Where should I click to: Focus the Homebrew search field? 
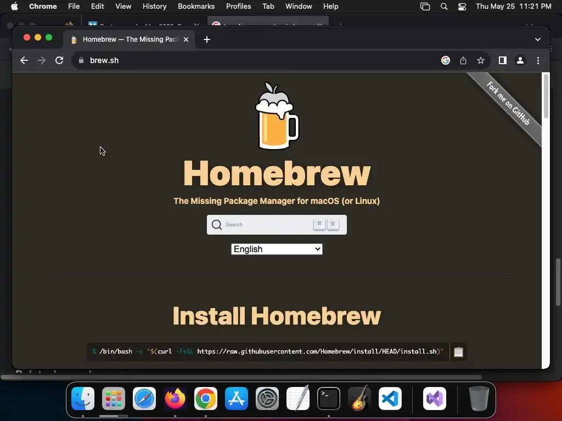[277, 224]
